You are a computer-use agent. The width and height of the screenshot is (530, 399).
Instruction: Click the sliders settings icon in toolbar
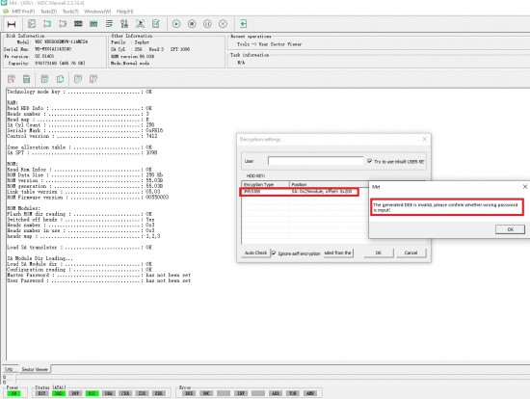point(124,24)
